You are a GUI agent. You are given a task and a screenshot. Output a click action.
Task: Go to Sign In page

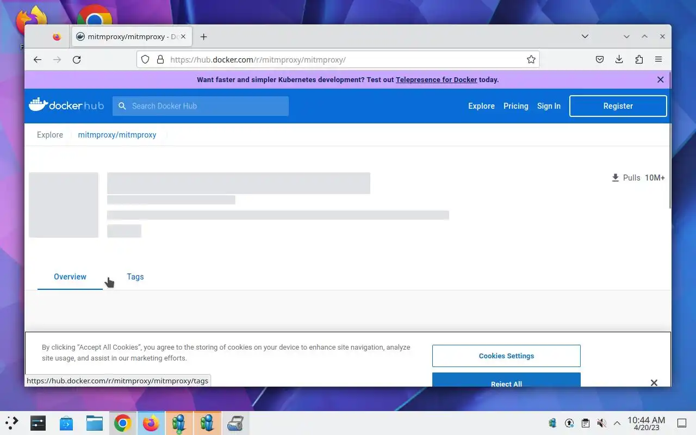549,106
